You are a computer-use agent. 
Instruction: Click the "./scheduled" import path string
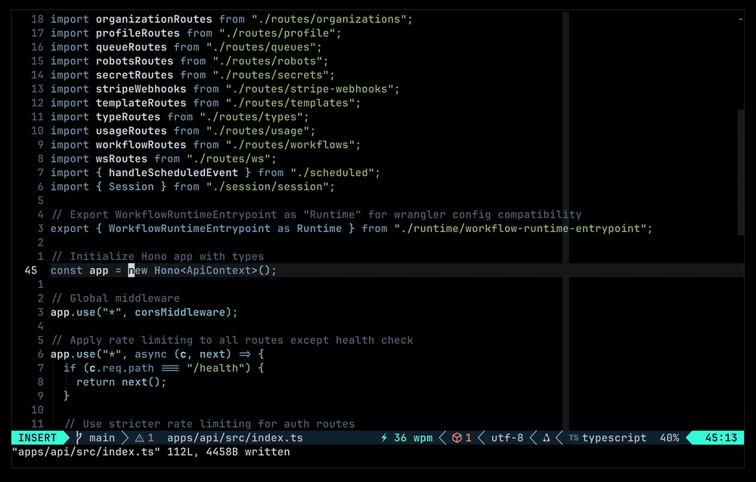coord(333,172)
